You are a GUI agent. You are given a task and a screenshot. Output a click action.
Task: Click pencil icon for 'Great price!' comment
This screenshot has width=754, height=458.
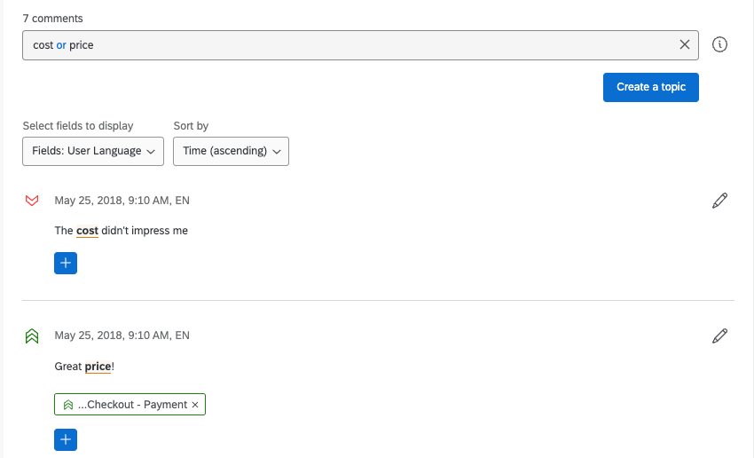point(719,336)
